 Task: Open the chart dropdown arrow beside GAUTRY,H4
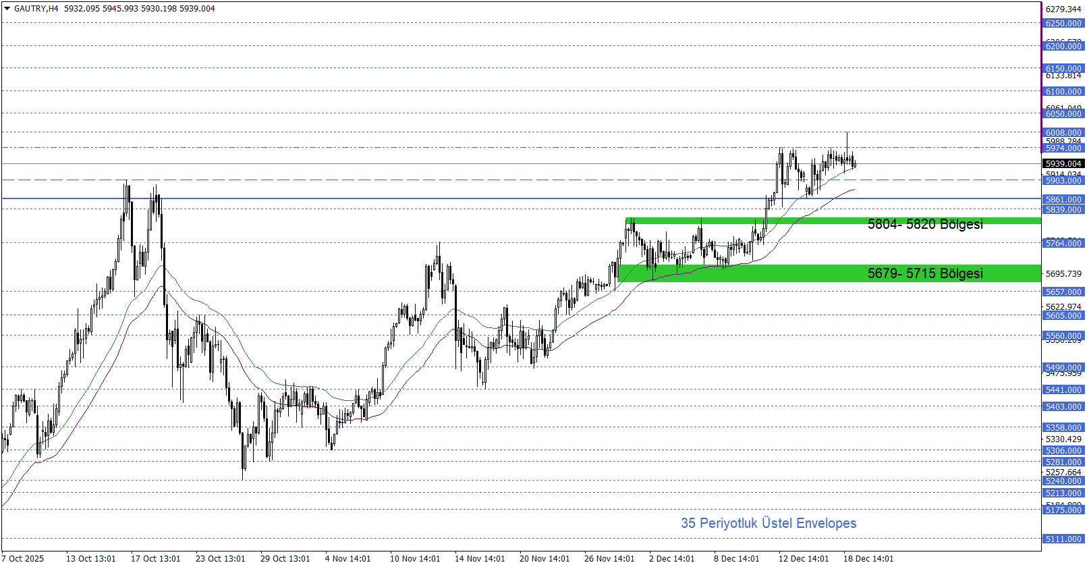[x=7, y=9]
